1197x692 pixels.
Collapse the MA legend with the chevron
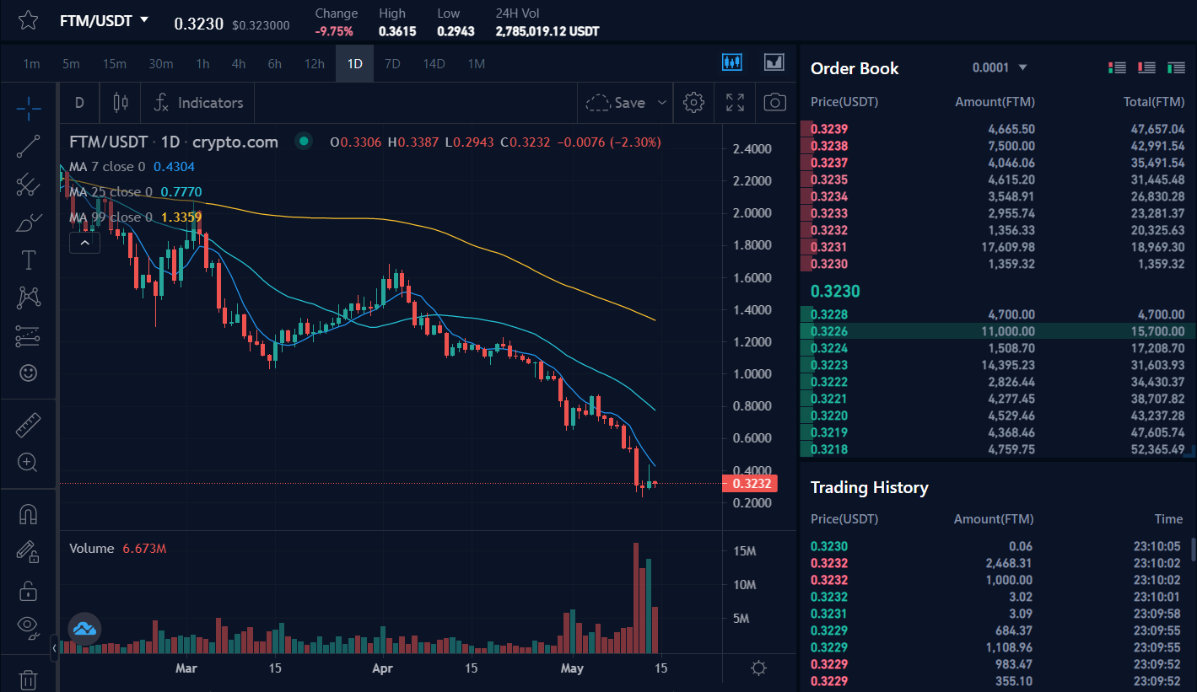point(84,242)
